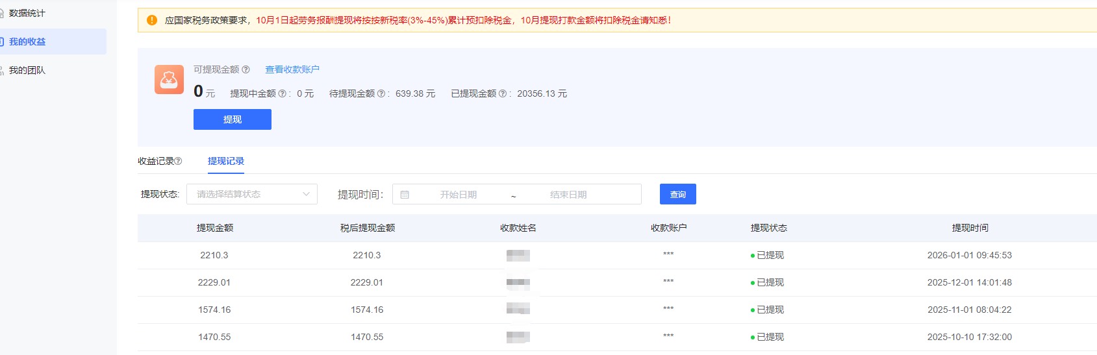Click the help icon next to 提现中金额

pos(283,93)
